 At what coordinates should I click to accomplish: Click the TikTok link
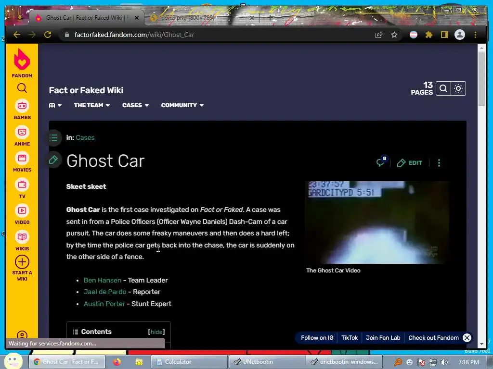(350, 338)
